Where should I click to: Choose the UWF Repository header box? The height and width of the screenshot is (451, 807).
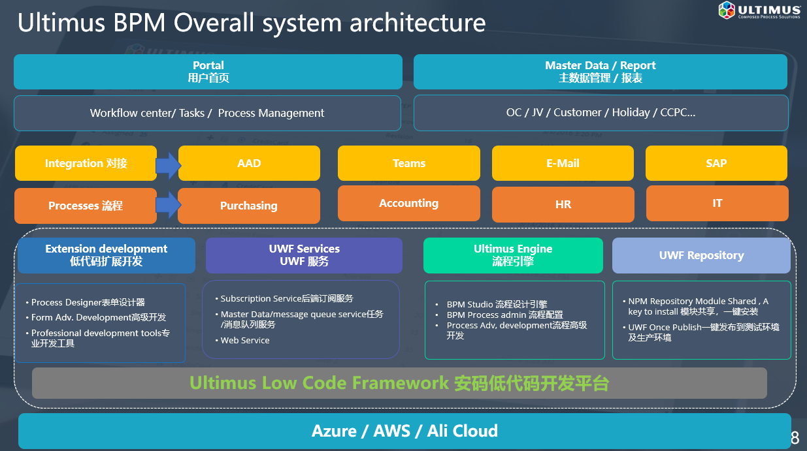[x=701, y=255]
